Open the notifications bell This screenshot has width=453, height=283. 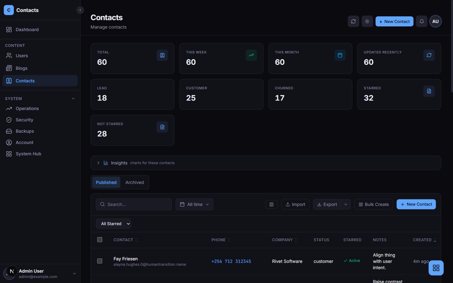(422, 21)
